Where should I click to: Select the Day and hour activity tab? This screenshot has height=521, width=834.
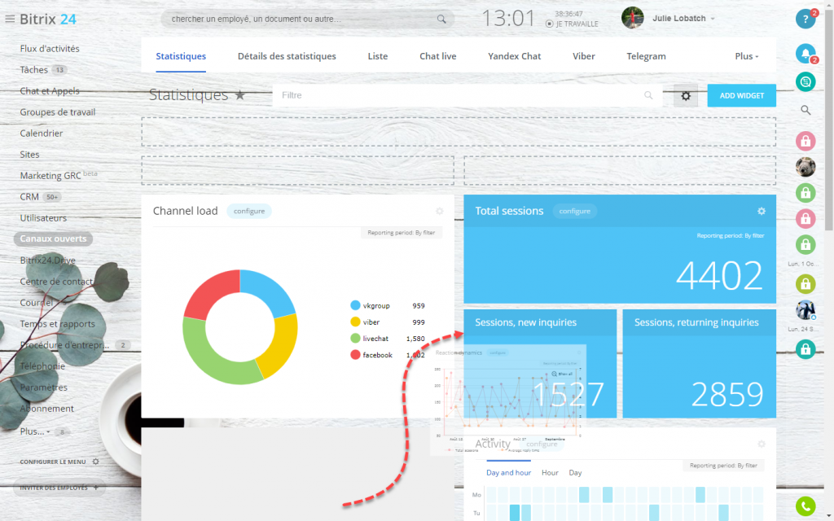[508, 473]
